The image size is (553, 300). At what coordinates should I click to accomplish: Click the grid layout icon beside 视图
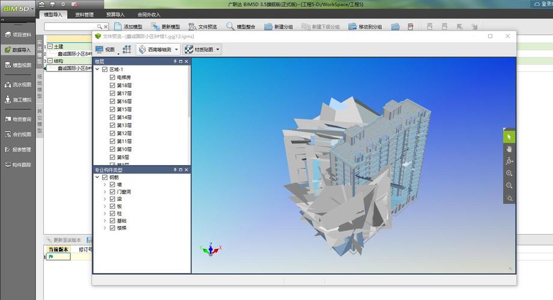tap(127, 49)
